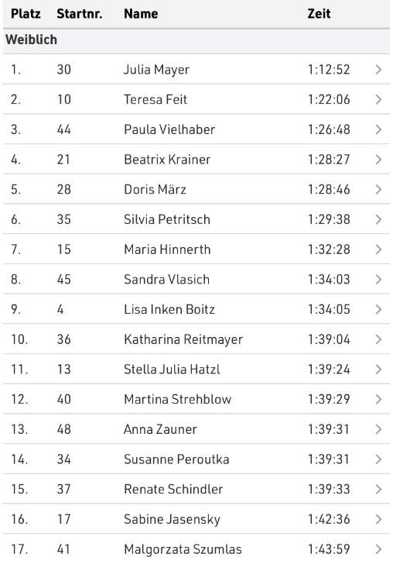
Task: Expand Teresa Feit's row arrow
Action: tap(378, 99)
